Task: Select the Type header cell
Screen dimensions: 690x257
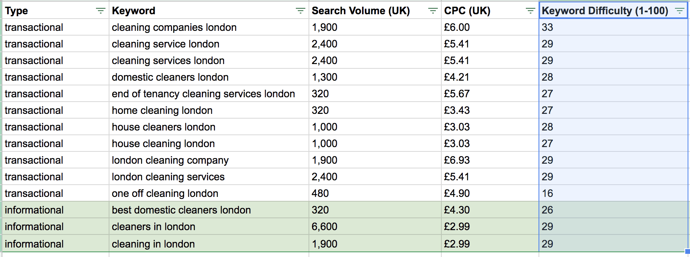Action: (x=48, y=11)
